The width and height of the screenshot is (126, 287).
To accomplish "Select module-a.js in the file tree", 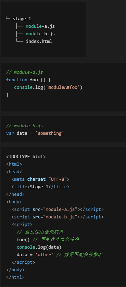I will click(40, 26).
